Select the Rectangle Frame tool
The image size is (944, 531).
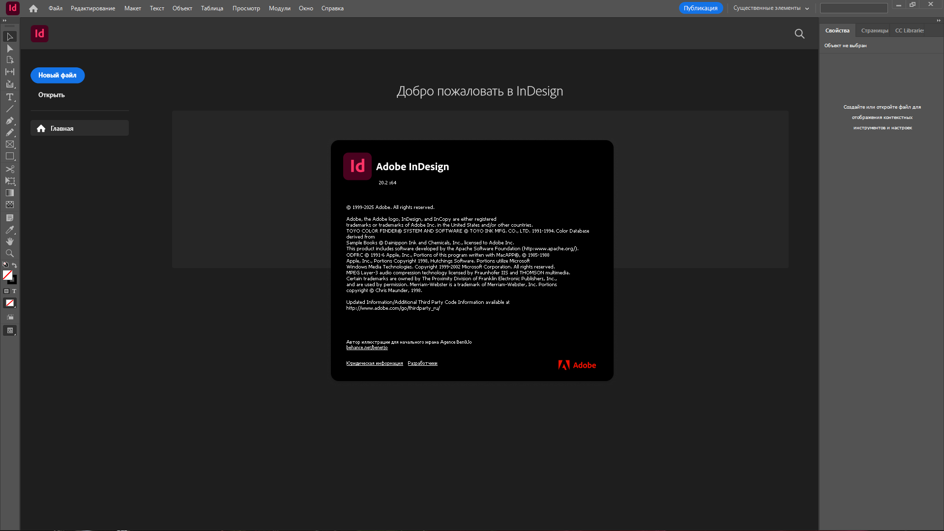pos(9,144)
